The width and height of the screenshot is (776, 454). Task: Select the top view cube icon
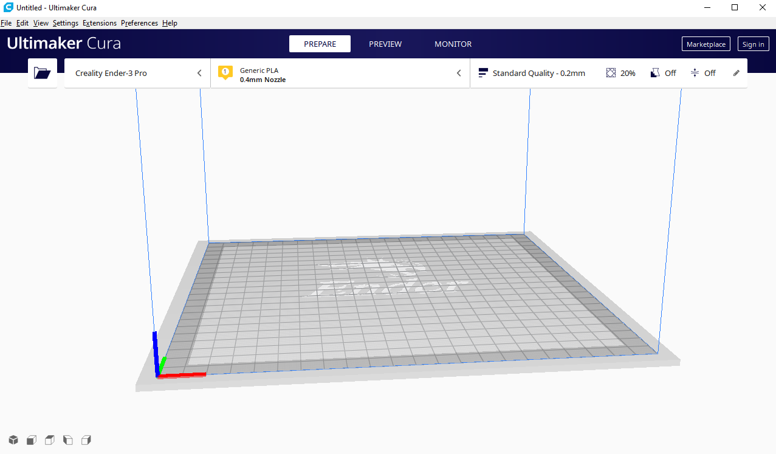coord(50,440)
